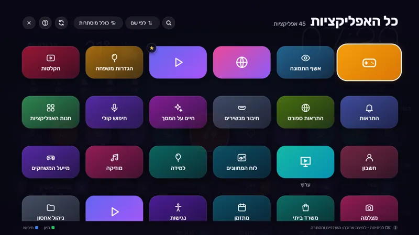Open לוח המחוונים dashboard tile

coord(241,162)
